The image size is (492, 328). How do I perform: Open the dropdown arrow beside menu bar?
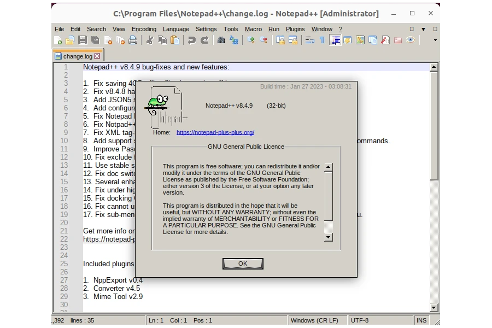click(423, 29)
